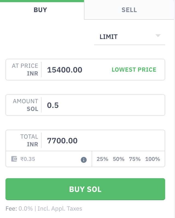Select 100% of wallet balance
Screen dimensions: 175x218
pyautogui.click(x=153, y=159)
